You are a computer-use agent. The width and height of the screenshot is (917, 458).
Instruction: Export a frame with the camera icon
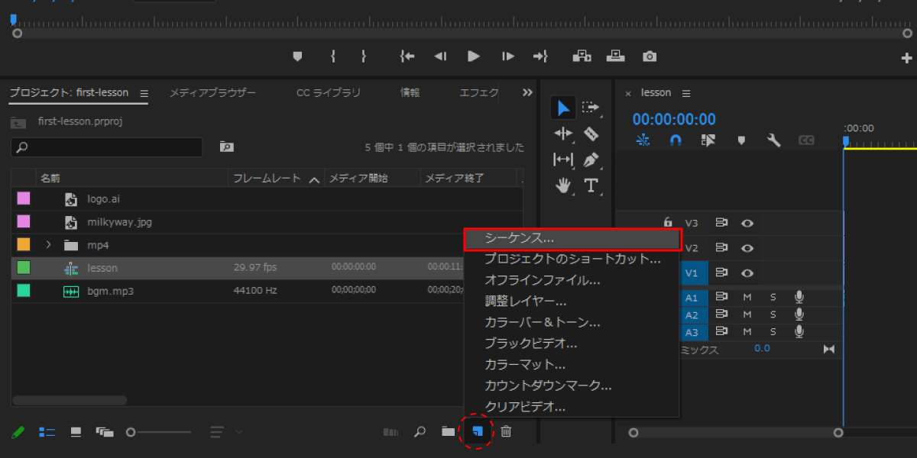(650, 56)
